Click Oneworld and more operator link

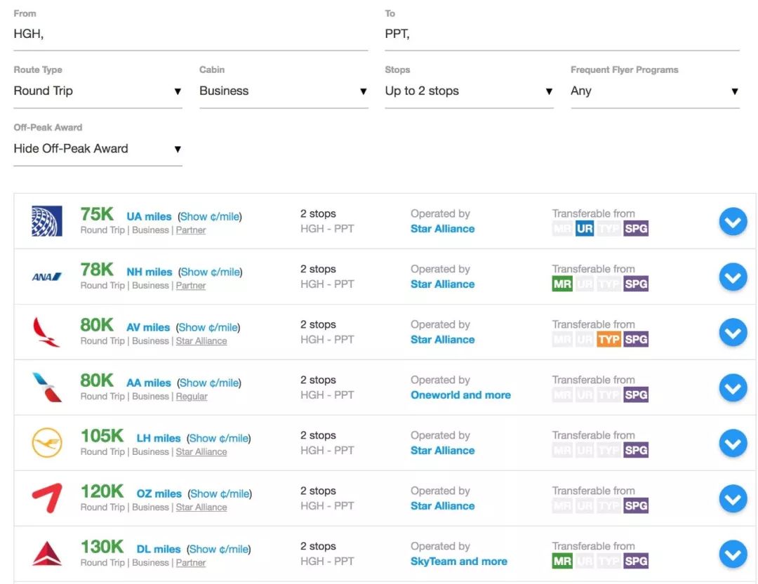[460, 395]
